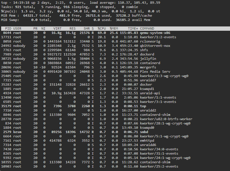Screen dimensions: 230x171
Task: Click the unraidd7 process name
Action: pos(148,80)
